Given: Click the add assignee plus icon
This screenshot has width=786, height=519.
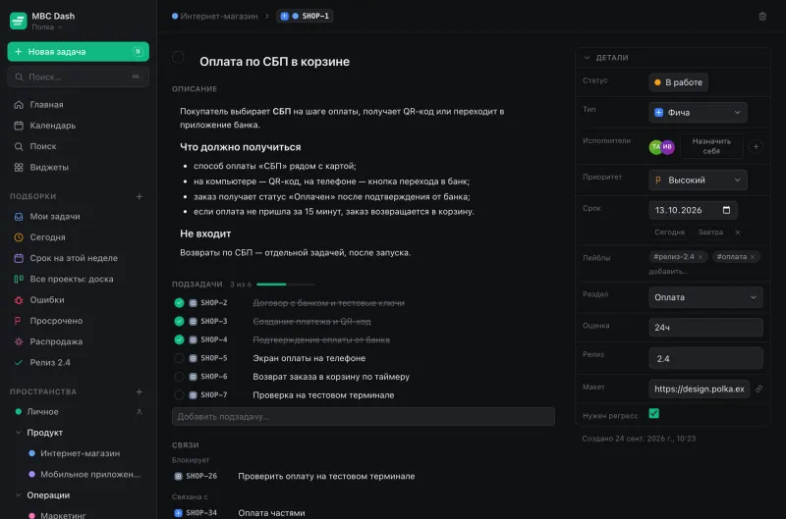Looking at the screenshot, I should coord(756,146).
